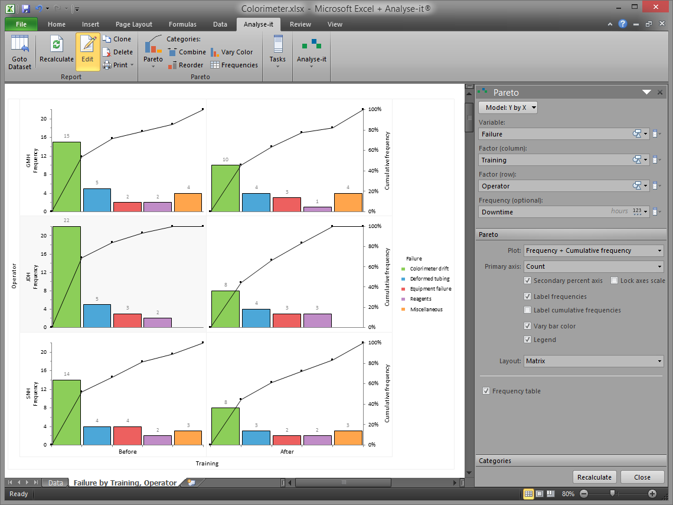The image size is (673, 505).
Task: Click the zoom slider handle
Action: 612,493
